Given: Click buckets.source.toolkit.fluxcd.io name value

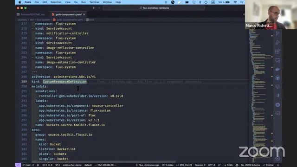Looking at the screenshot, I should coord(76,125).
